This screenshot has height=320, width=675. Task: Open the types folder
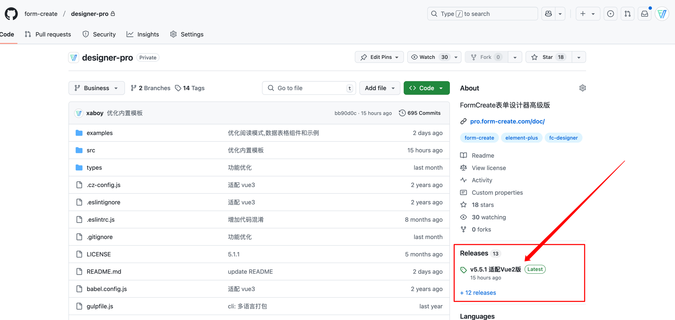pos(94,168)
